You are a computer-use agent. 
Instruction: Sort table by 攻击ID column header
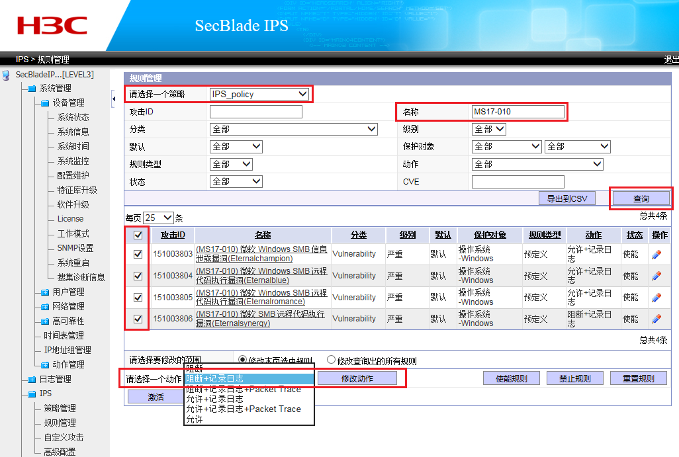pos(173,235)
